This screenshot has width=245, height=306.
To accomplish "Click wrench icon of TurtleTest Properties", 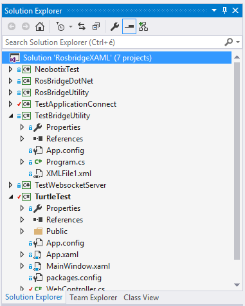I will click(x=38, y=208).
